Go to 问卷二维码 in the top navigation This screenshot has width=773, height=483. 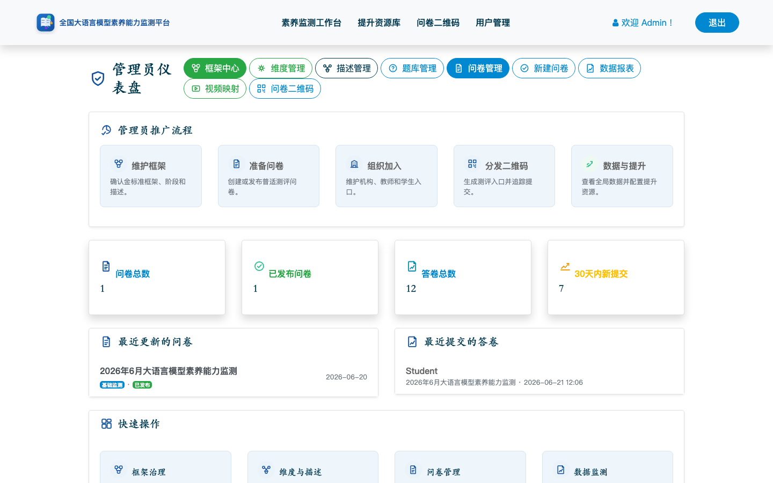coord(438,23)
